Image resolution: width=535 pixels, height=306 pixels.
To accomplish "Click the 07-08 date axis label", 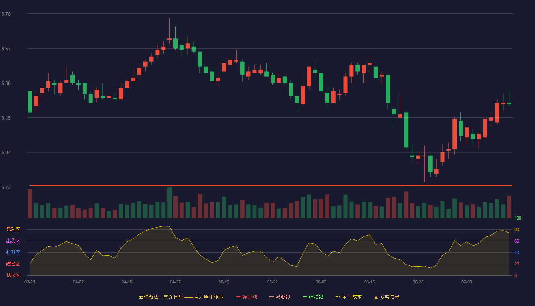I will click(467, 282).
